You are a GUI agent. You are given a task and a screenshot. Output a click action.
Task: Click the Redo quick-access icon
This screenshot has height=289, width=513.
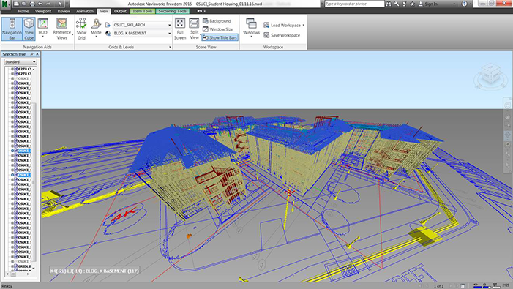48,4
